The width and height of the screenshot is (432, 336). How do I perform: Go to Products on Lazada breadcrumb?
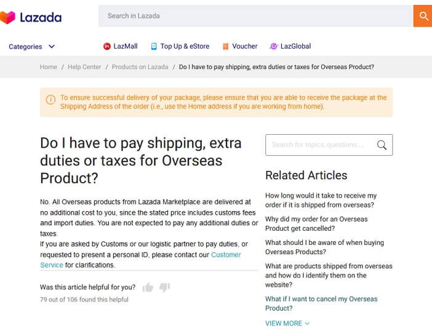[x=140, y=67]
